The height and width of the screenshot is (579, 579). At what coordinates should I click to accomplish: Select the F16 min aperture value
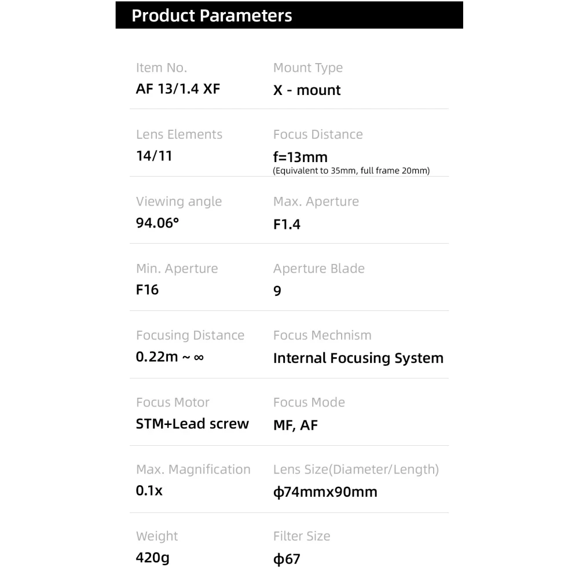pyautogui.click(x=147, y=290)
